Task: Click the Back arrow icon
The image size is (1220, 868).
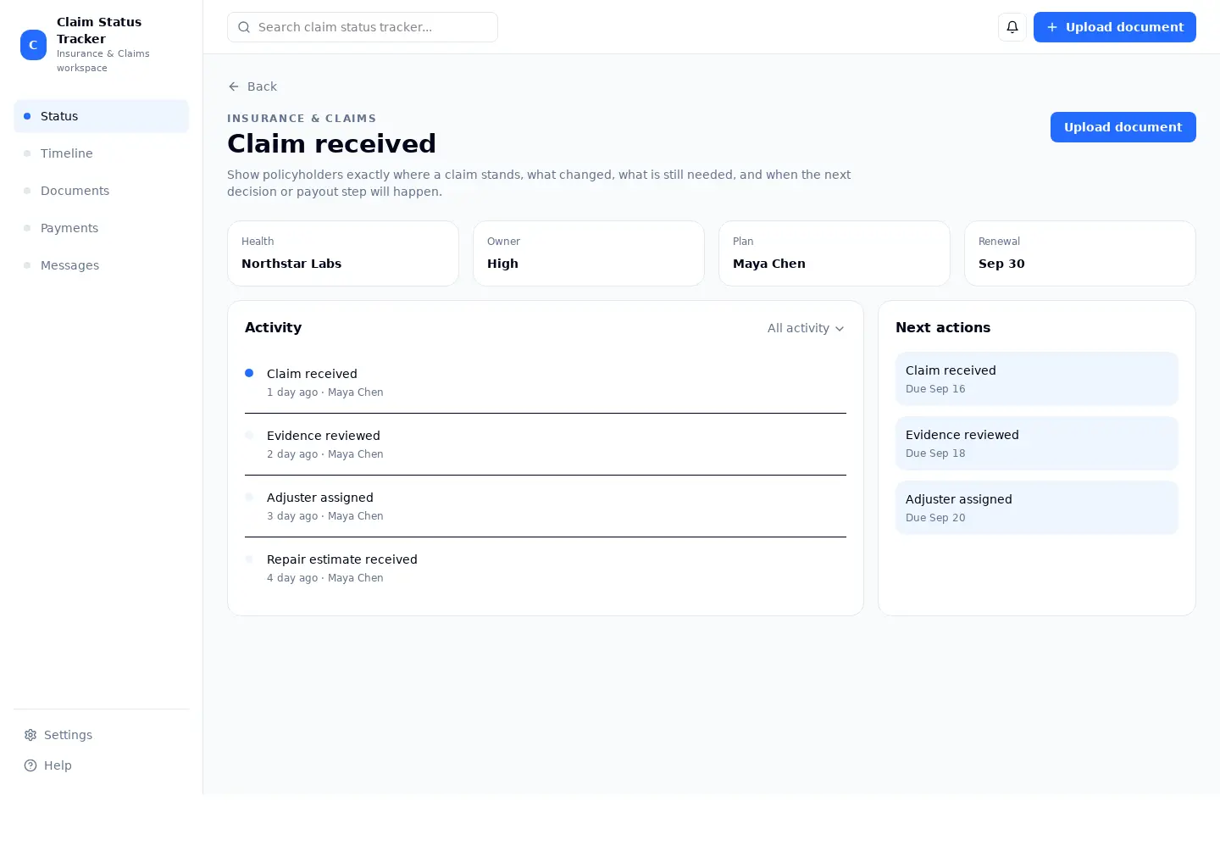Action: [x=234, y=86]
